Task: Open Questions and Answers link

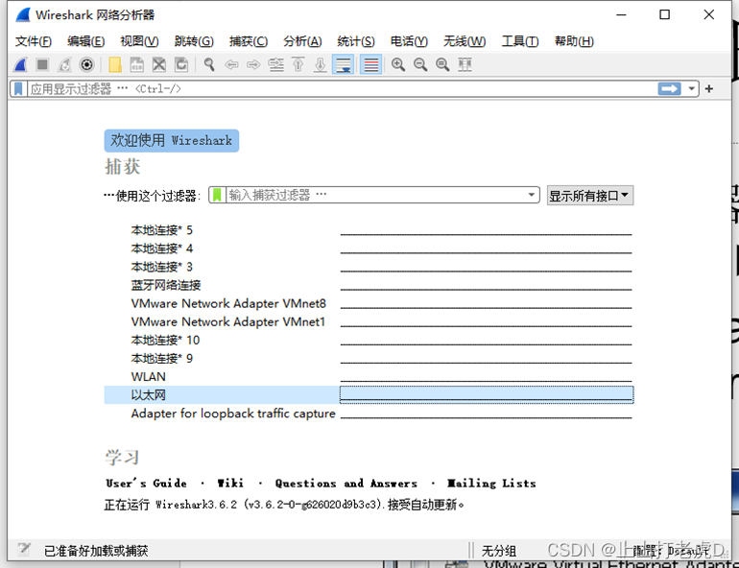Action: (x=346, y=484)
